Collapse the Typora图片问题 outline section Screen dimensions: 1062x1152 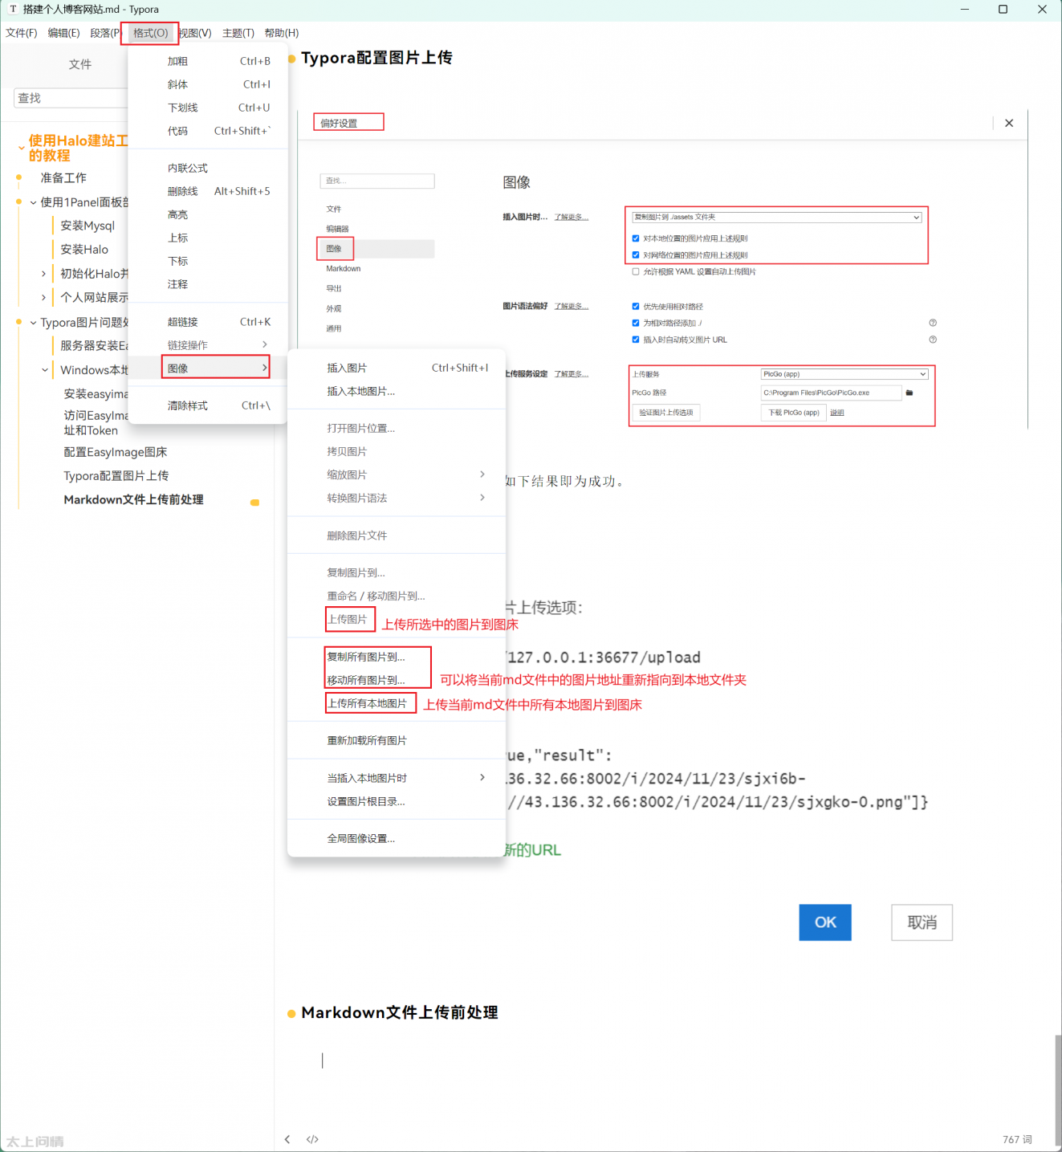click(x=33, y=323)
